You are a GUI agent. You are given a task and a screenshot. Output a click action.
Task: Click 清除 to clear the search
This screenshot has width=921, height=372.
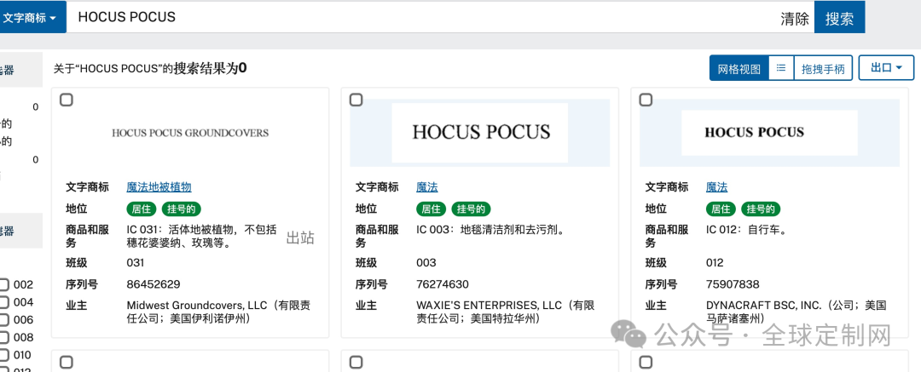(795, 18)
